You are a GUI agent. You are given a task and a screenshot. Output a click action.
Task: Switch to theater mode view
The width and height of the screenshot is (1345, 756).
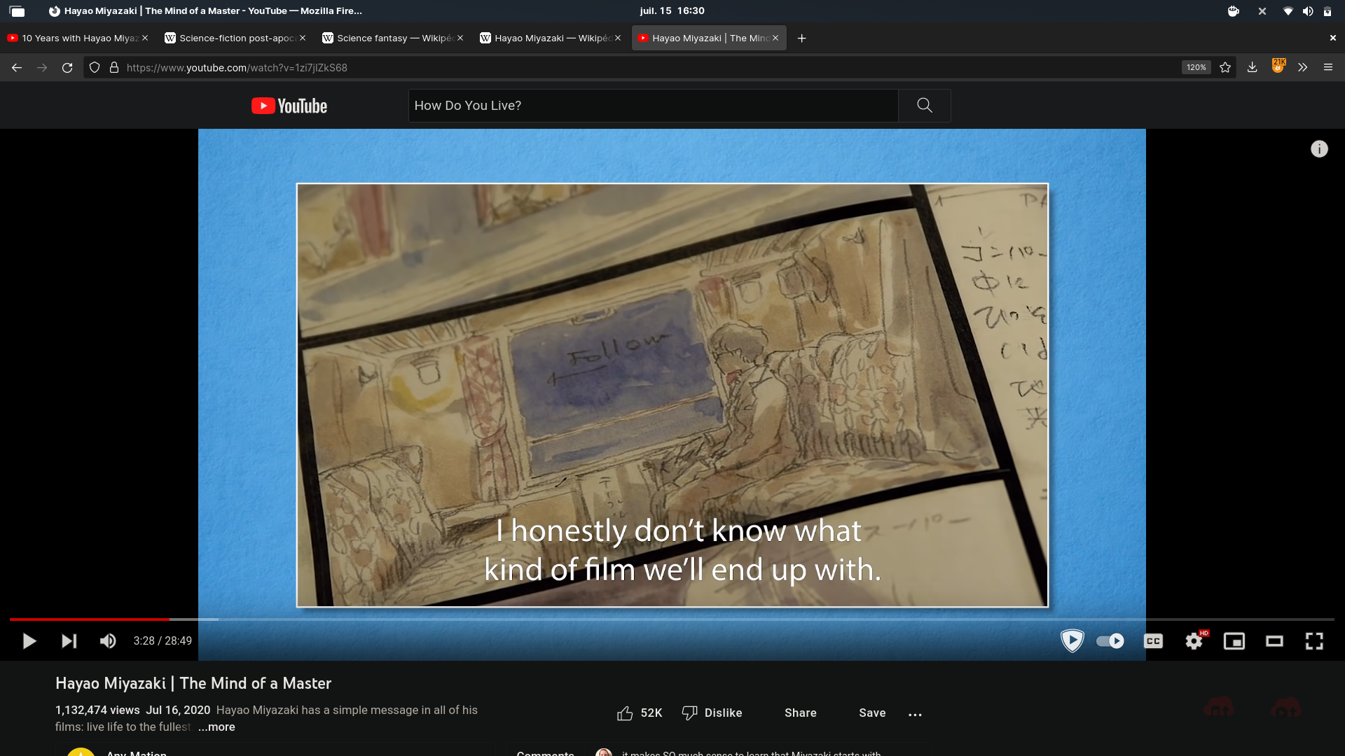(1274, 641)
